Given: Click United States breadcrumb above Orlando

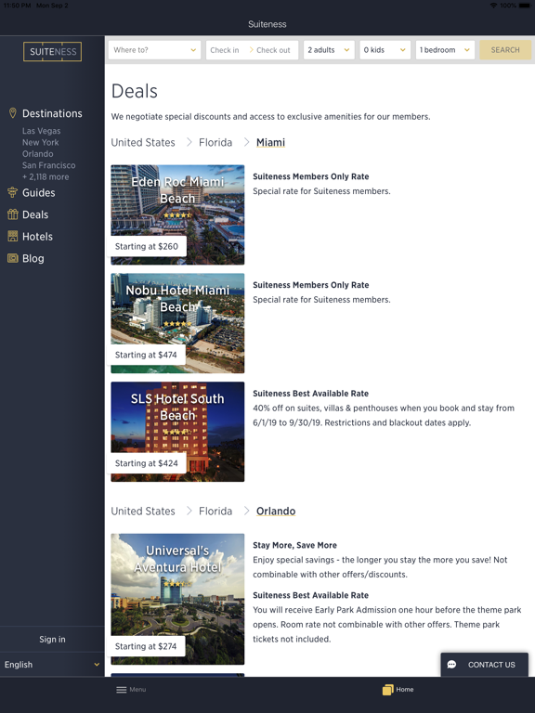Looking at the screenshot, I should click(x=143, y=512).
